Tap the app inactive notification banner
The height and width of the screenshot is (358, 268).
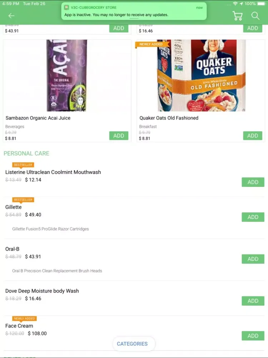point(134,11)
